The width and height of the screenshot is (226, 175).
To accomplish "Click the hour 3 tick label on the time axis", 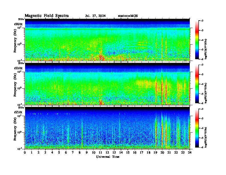I will [x=45, y=153].
